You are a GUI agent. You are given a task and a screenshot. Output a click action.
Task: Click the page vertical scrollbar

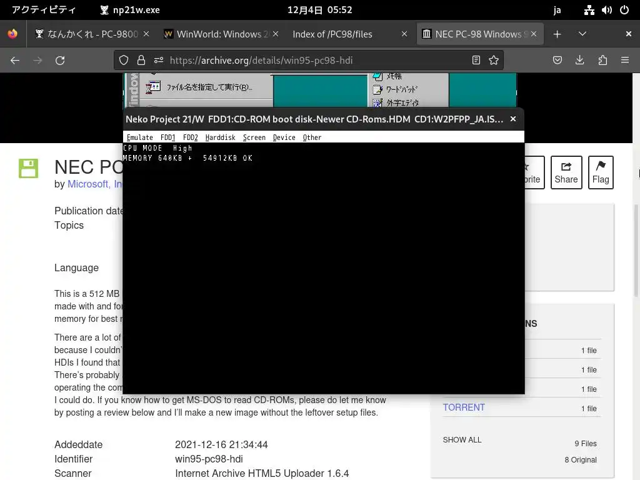pyautogui.click(x=636, y=250)
